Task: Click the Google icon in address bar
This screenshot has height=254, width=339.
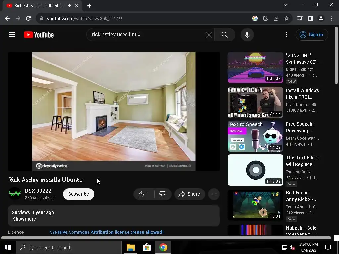Action: pyautogui.click(x=255, y=18)
